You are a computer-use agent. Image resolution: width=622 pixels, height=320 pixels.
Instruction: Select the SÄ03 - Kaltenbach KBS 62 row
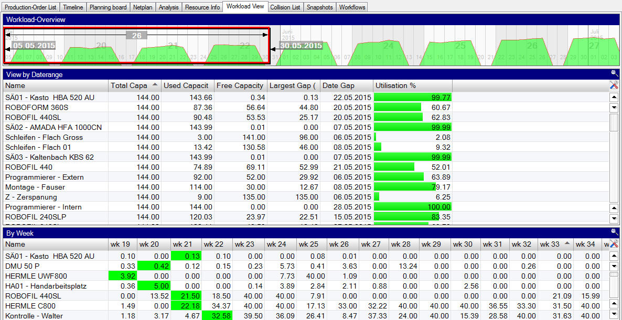coord(306,157)
